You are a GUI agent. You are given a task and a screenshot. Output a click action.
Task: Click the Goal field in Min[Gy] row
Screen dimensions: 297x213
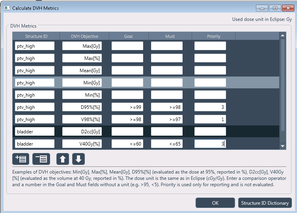coord(127,82)
